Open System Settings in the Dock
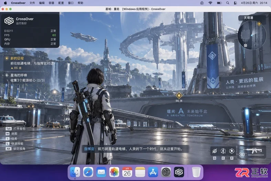The image size is (271, 181). tap(166, 172)
